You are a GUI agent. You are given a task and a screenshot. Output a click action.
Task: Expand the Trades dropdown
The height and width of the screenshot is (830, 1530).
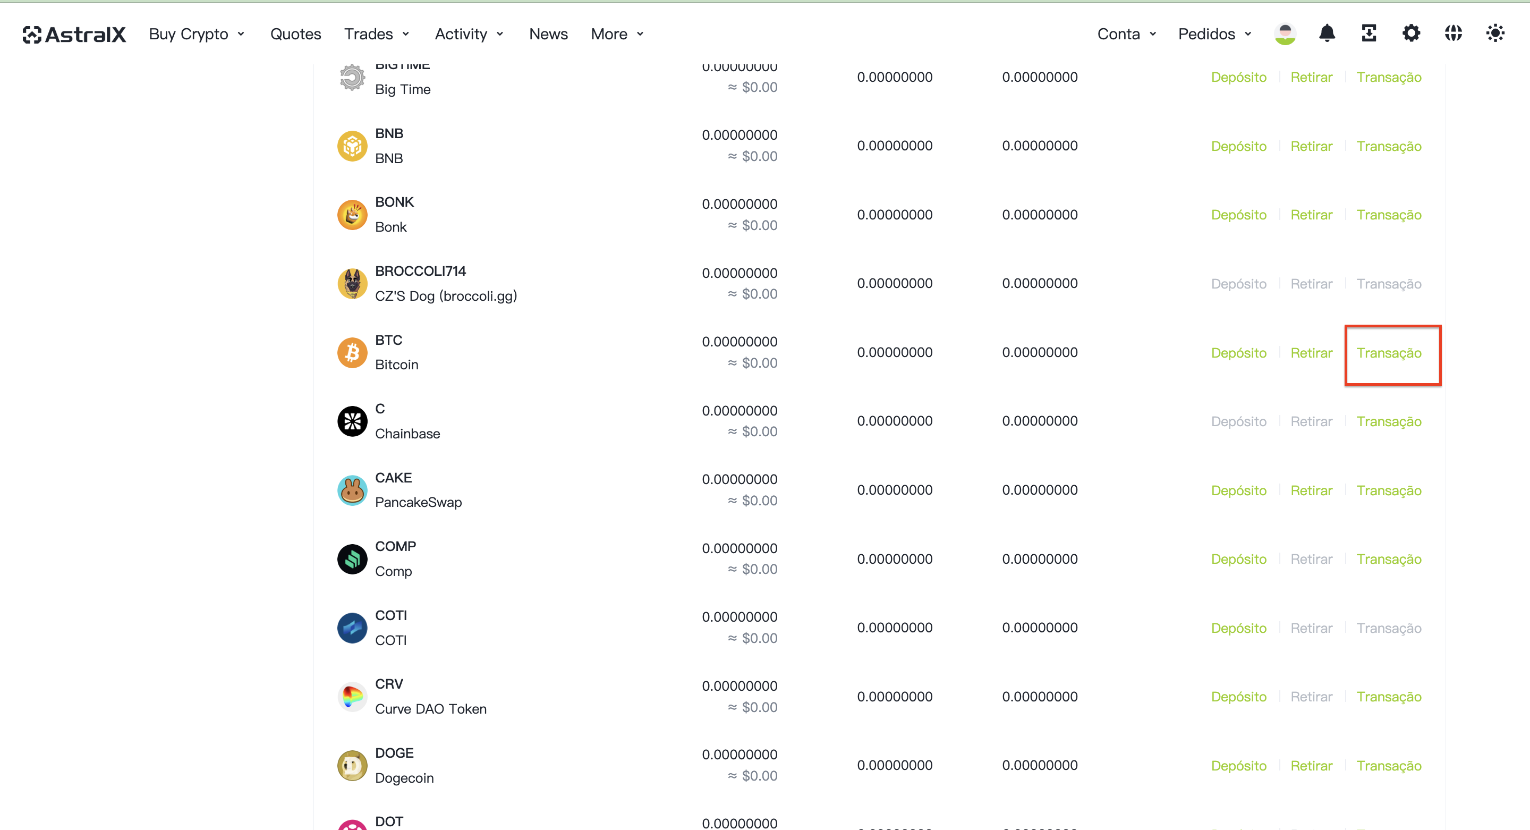tap(377, 34)
